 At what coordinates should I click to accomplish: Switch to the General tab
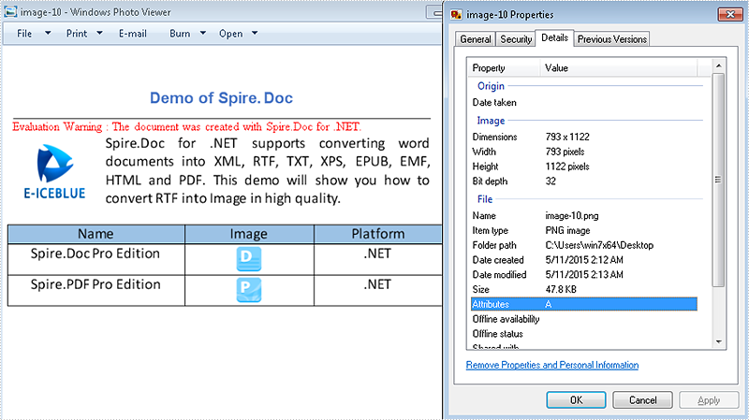point(476,39)
